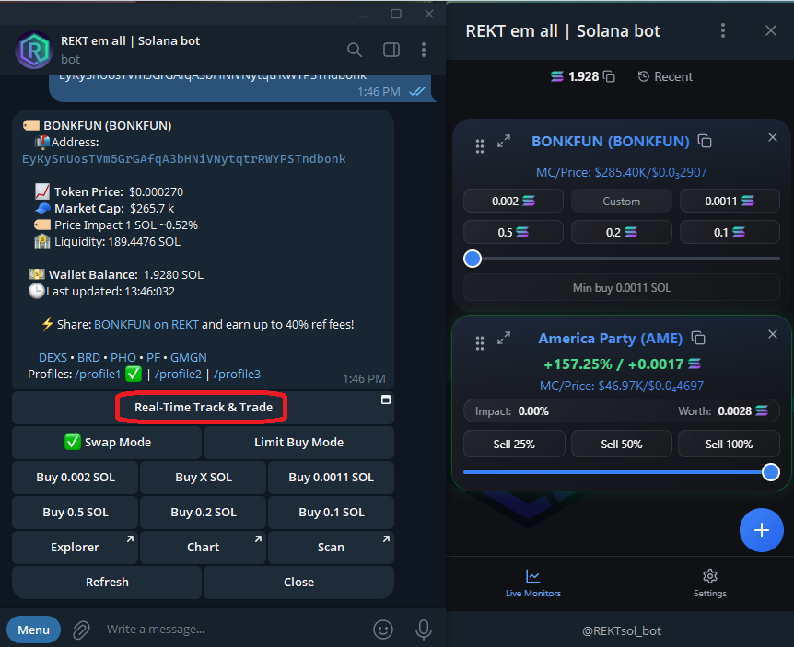
Task: Select /profile1 command link
Action: (98, 375)
